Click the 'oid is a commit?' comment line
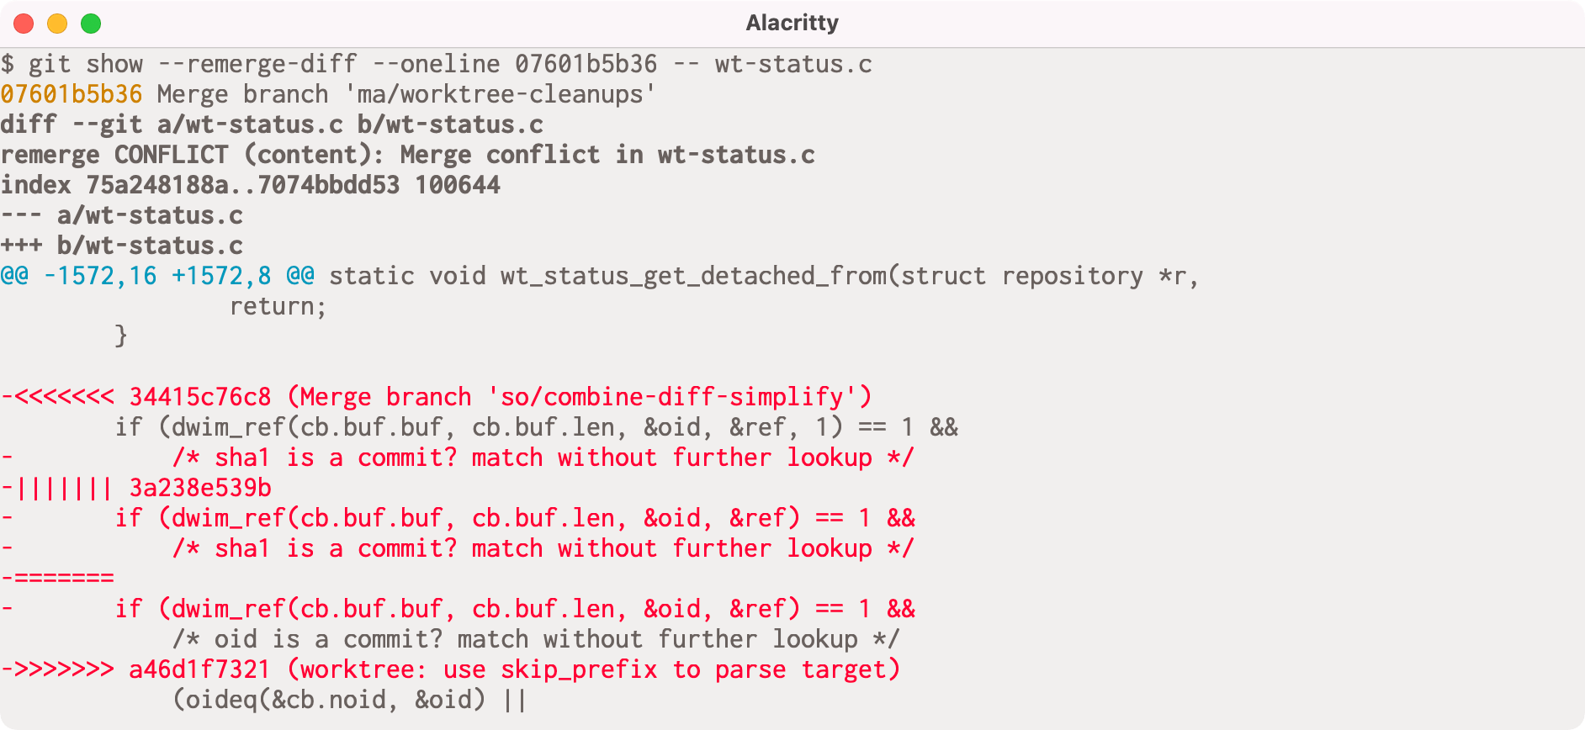1585x730 pixels. 536,639
